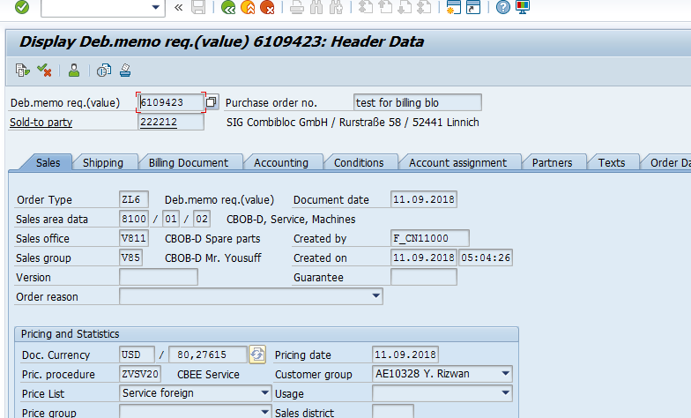Click the Customize Local Layout monitor icon
Image resolution: width=691 pixels, height=418 pixels.
tap(523, 8)
